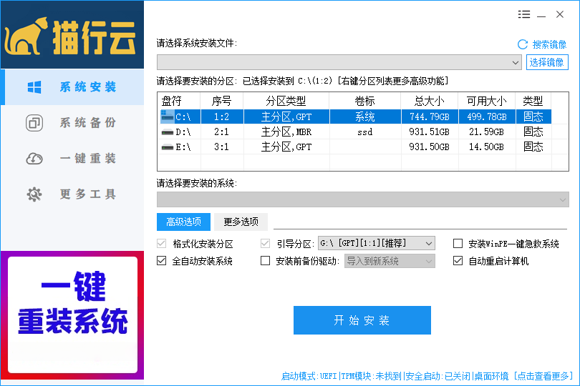Toggle 全自动安装系统 checkbox
Viewport: 580px width, 386px height.
pos(162,261)
